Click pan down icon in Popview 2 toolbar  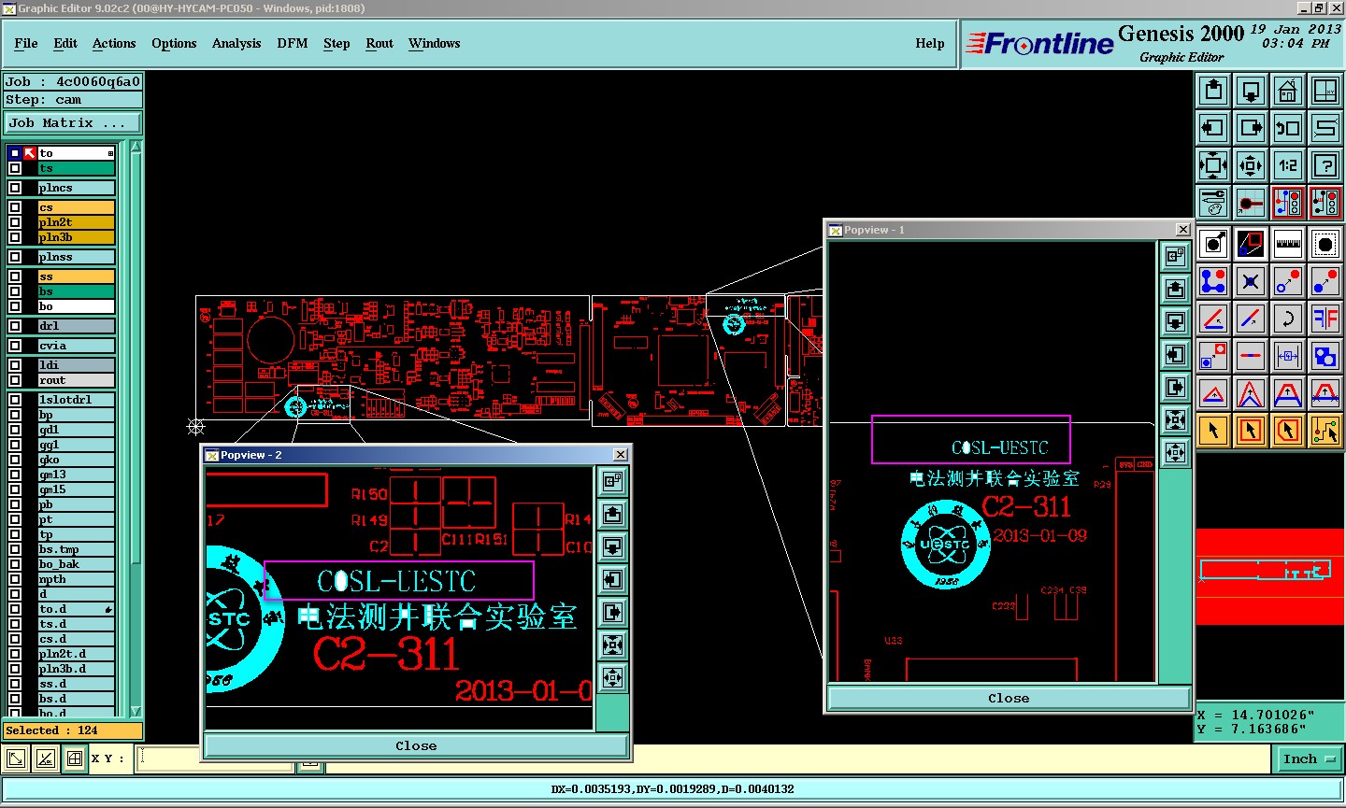pyautogui.click(x=612, y=546)
